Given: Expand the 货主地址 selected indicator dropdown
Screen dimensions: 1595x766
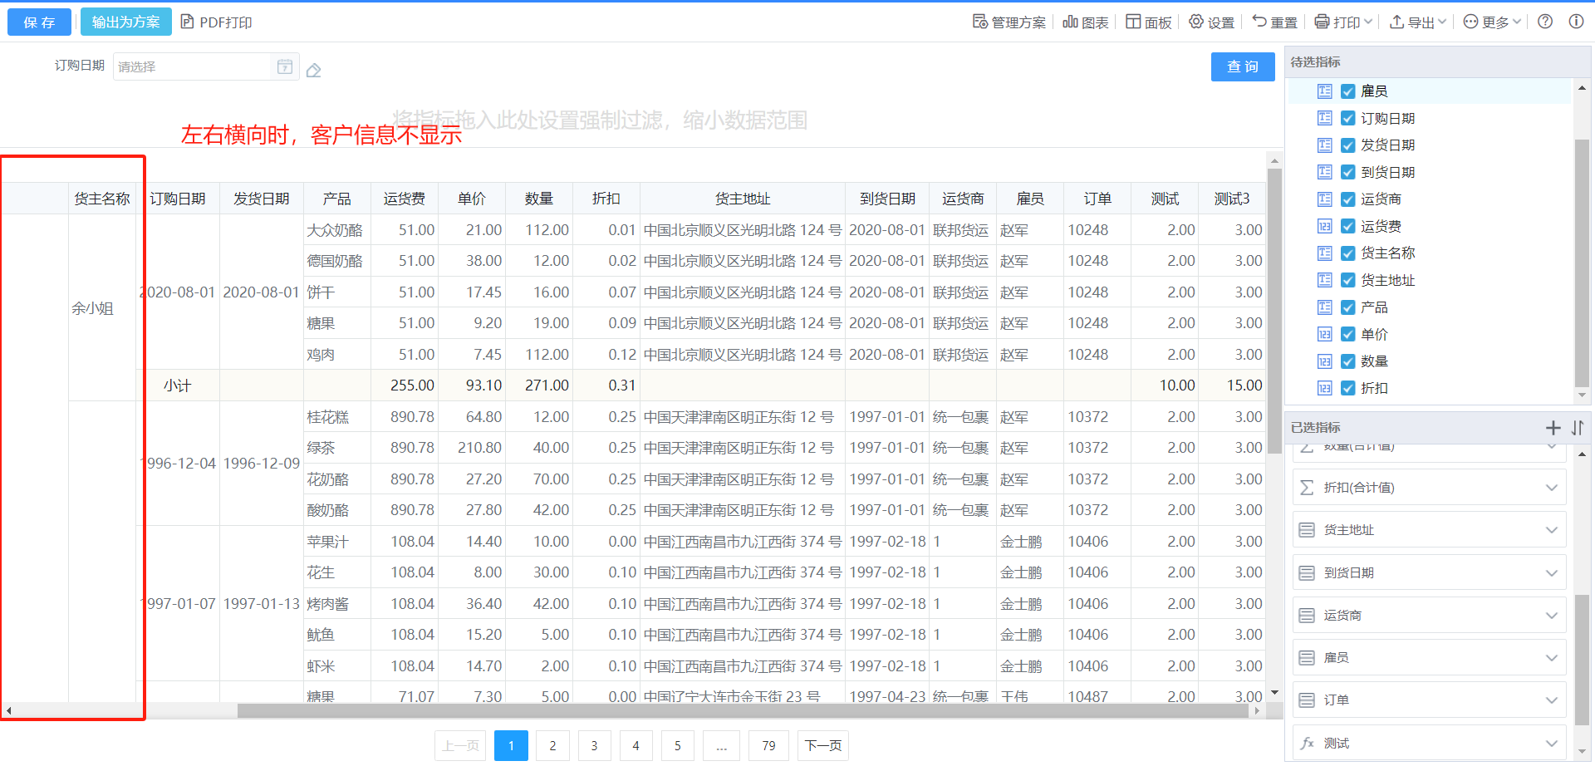Looking at the screenshot, I should click(1551, 530).
